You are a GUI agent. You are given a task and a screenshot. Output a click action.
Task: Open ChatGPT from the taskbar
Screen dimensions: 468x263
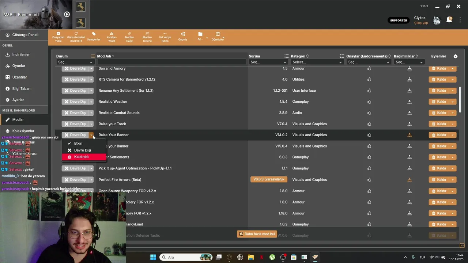(x=240, y=257)
